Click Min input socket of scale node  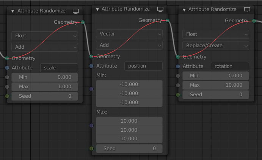pos(7,77)
